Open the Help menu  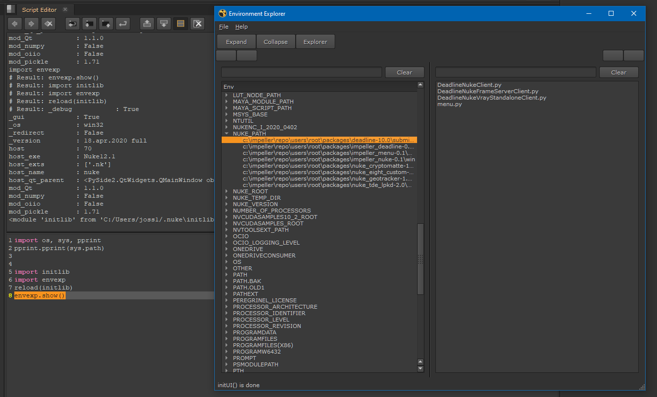pos(241,27)
